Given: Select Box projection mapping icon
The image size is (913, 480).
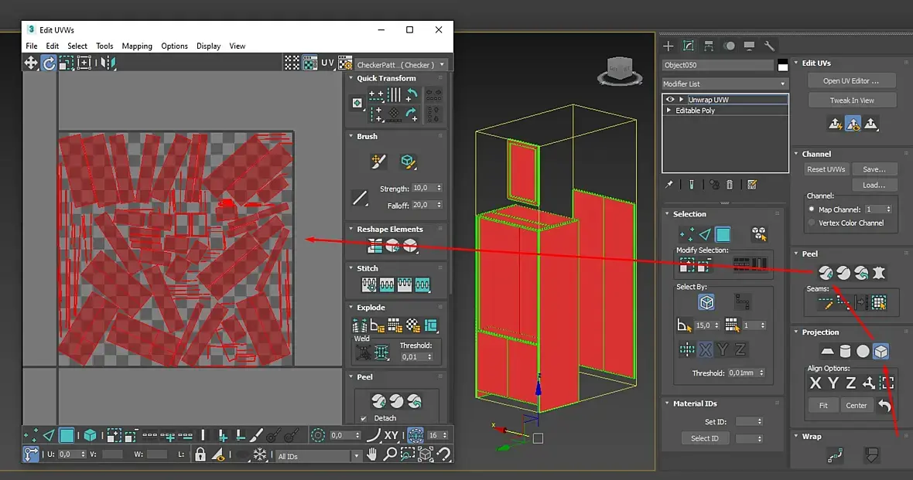Looking at the screenshot, I should click(x=881, y=352).
